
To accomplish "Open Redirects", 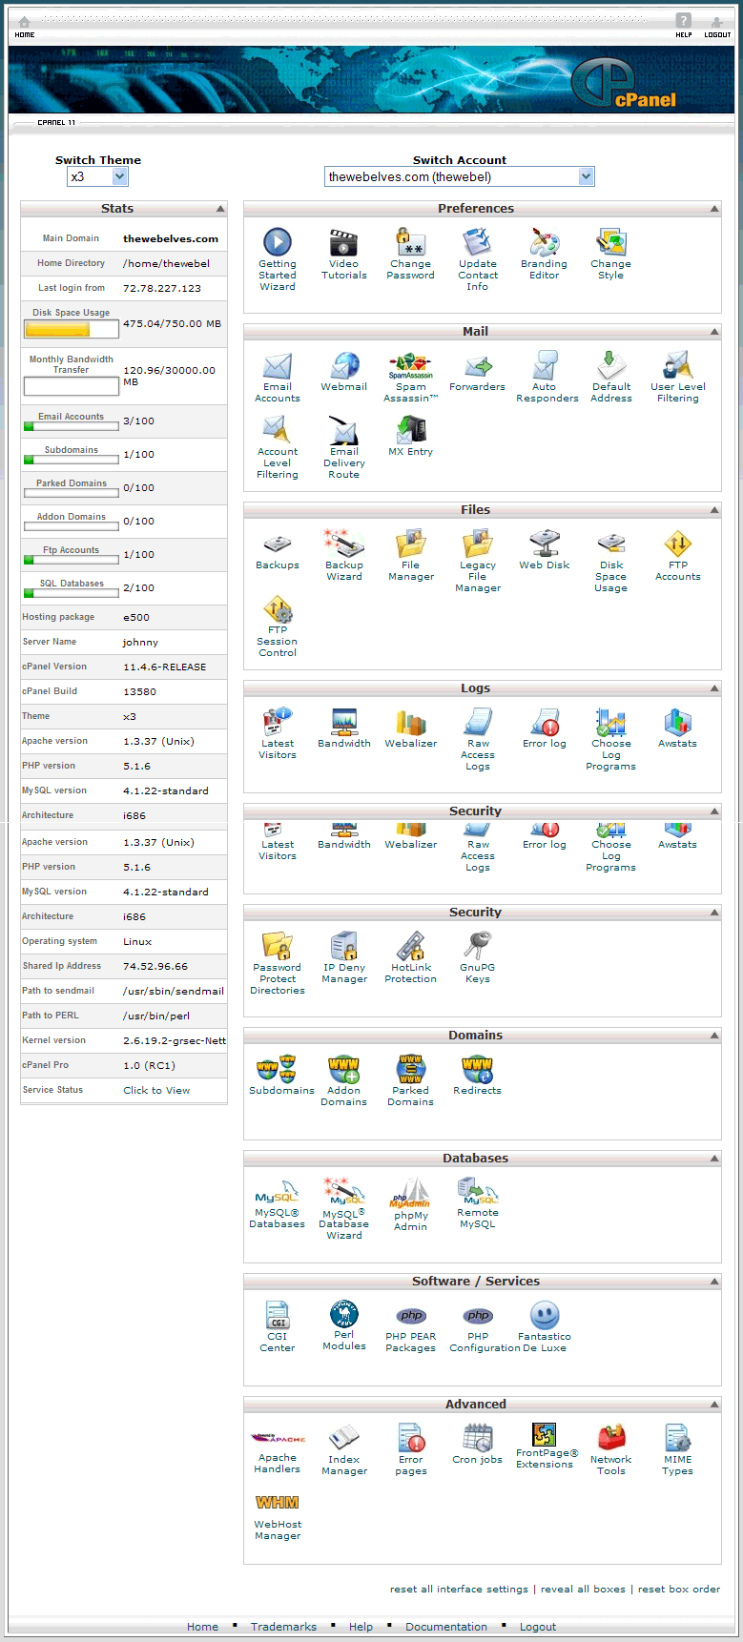I will pos(478,1076).
